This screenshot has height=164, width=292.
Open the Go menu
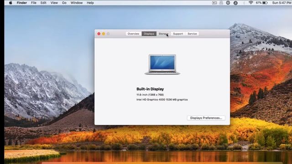pyautogui.click(x=64, y=3)
